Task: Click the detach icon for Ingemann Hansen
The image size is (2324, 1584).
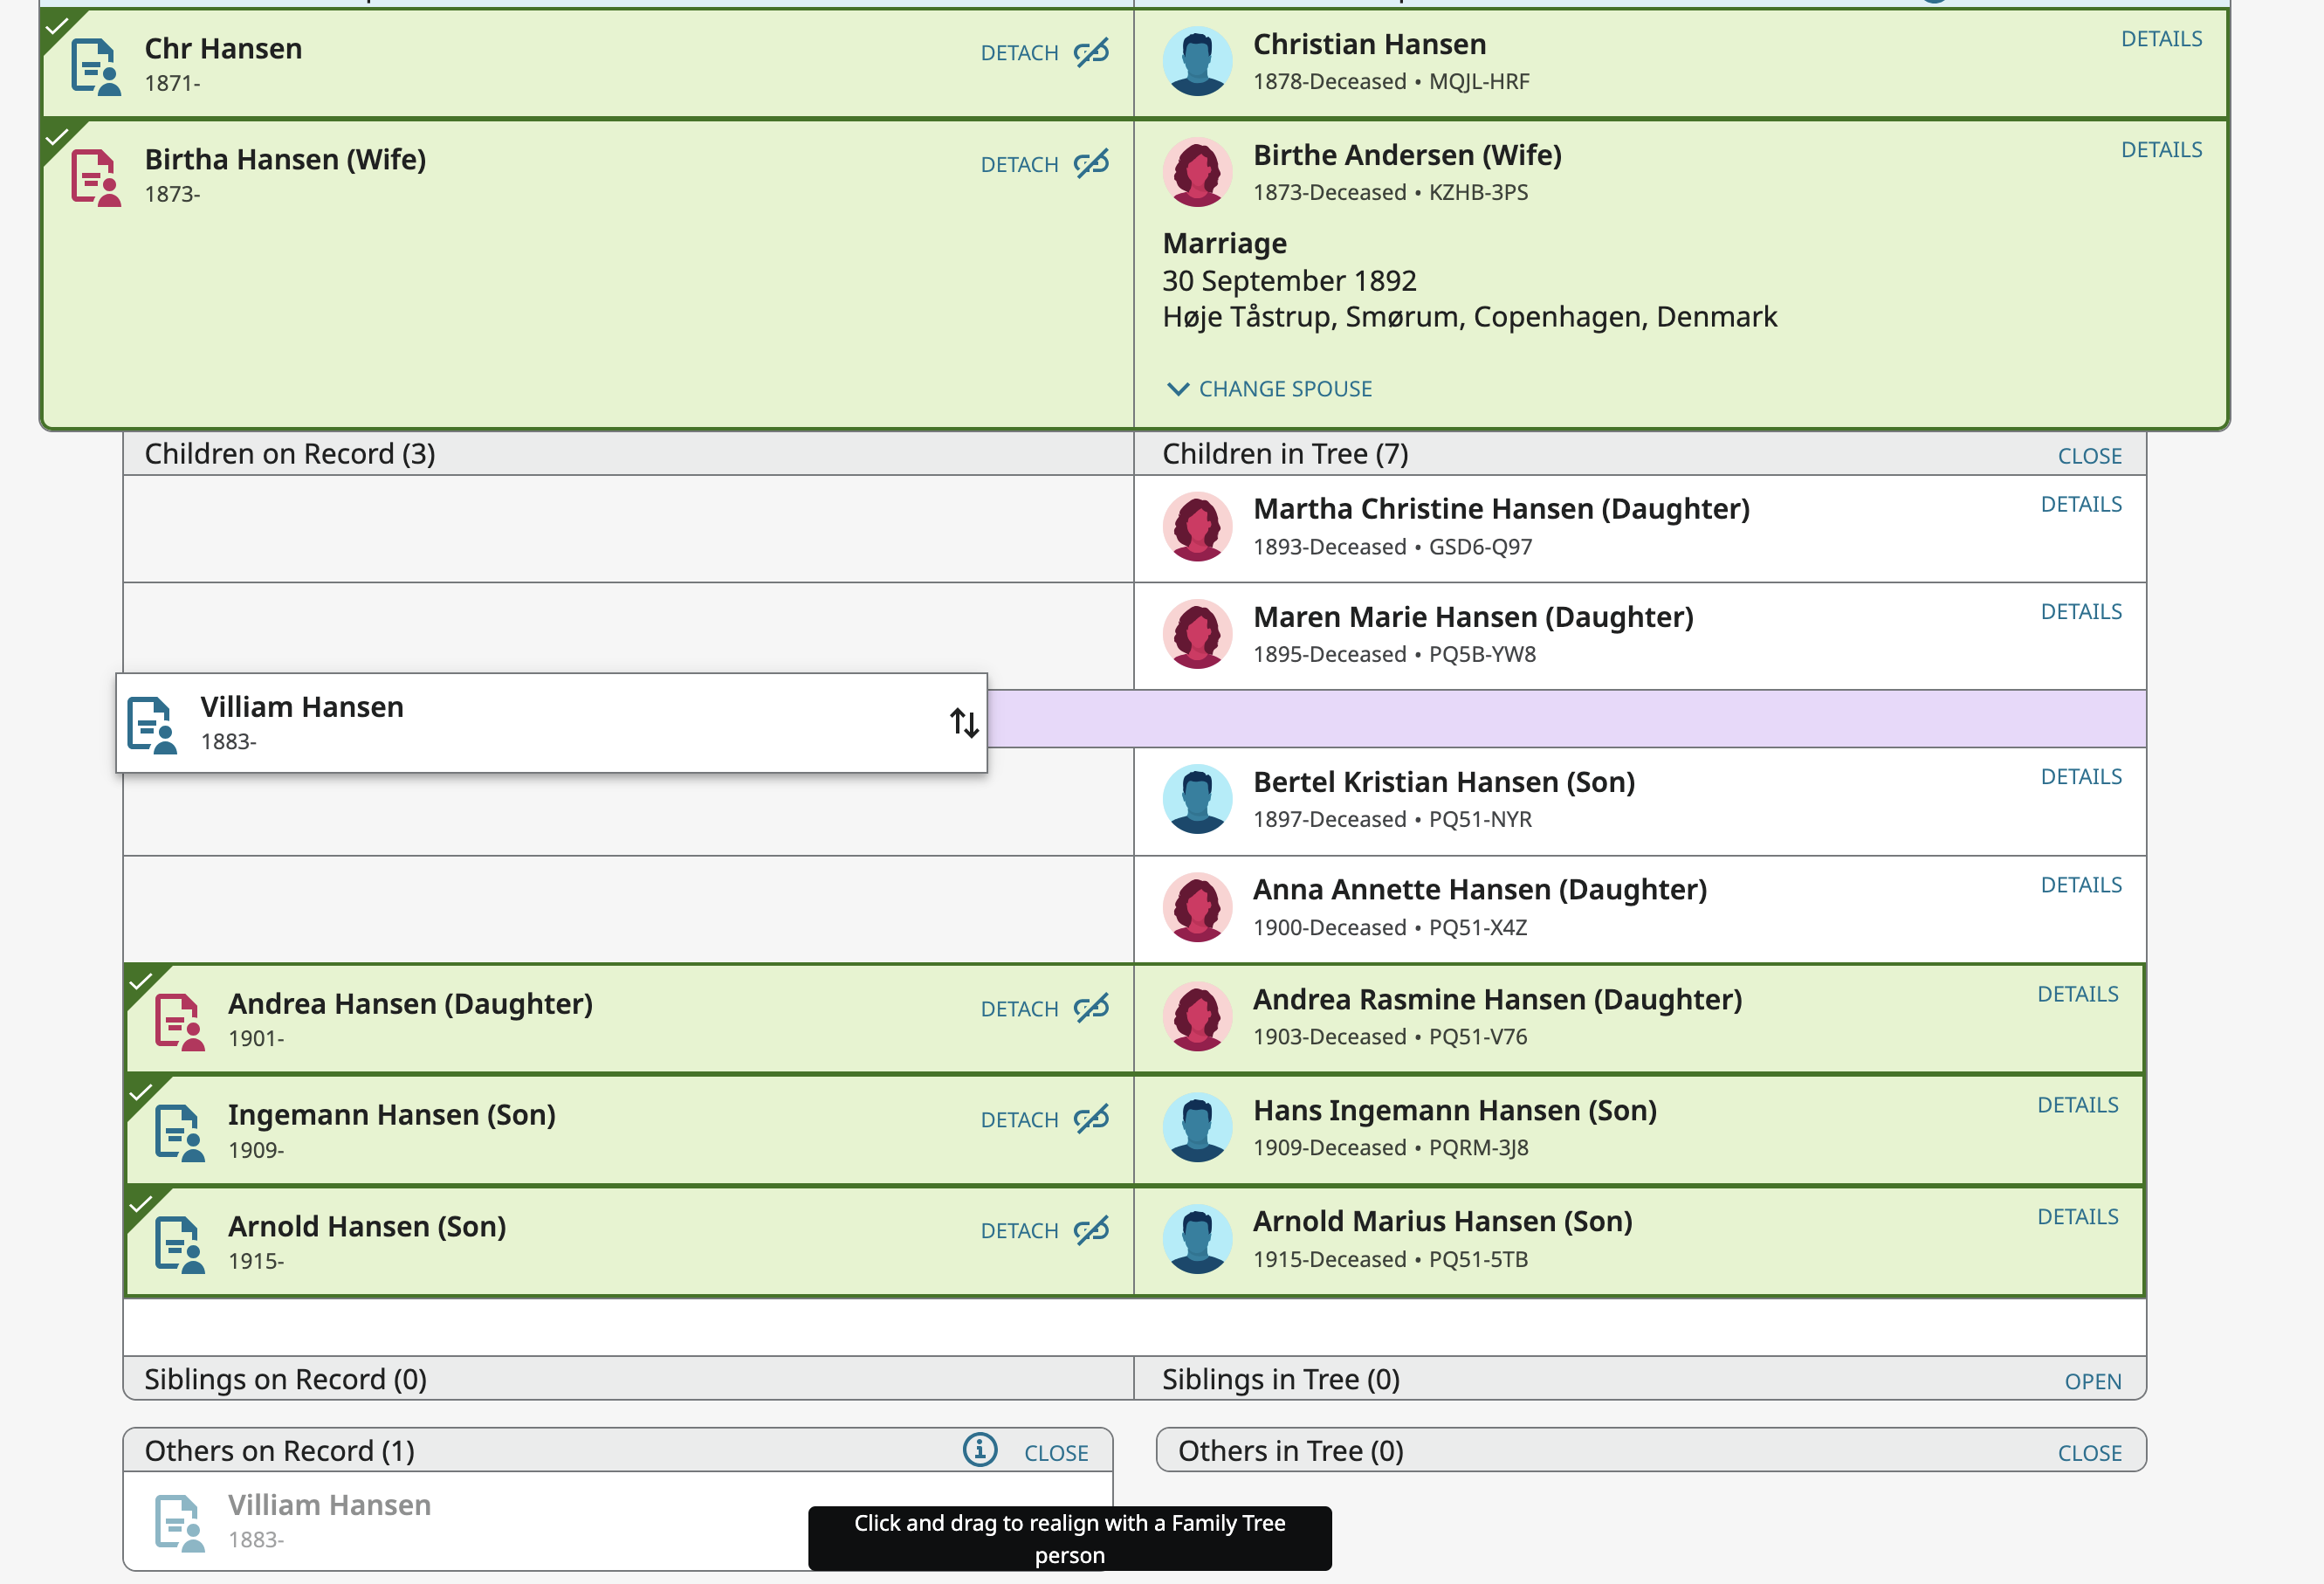Action: (1091, 1119)
